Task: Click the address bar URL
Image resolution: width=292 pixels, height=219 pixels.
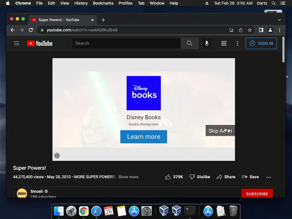Action: [82, 30]
